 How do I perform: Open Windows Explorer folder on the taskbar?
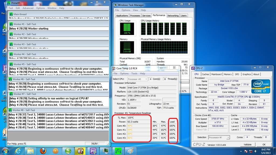[x=30, y=151]
